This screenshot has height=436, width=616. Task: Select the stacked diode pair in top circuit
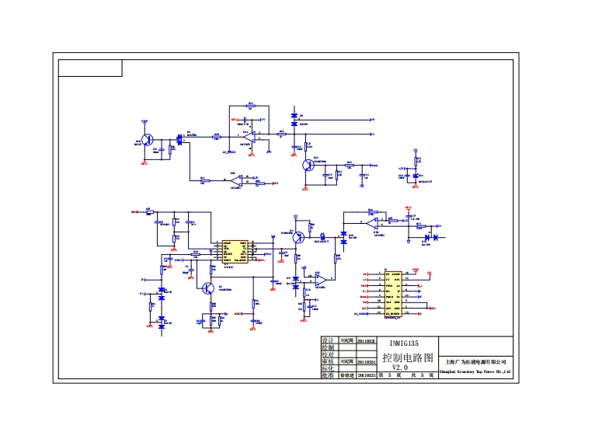tap(294, 120)
